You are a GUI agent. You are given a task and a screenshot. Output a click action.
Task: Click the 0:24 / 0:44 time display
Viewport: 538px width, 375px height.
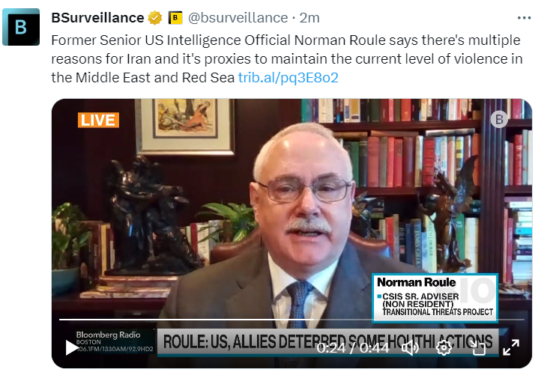[352, 348]
